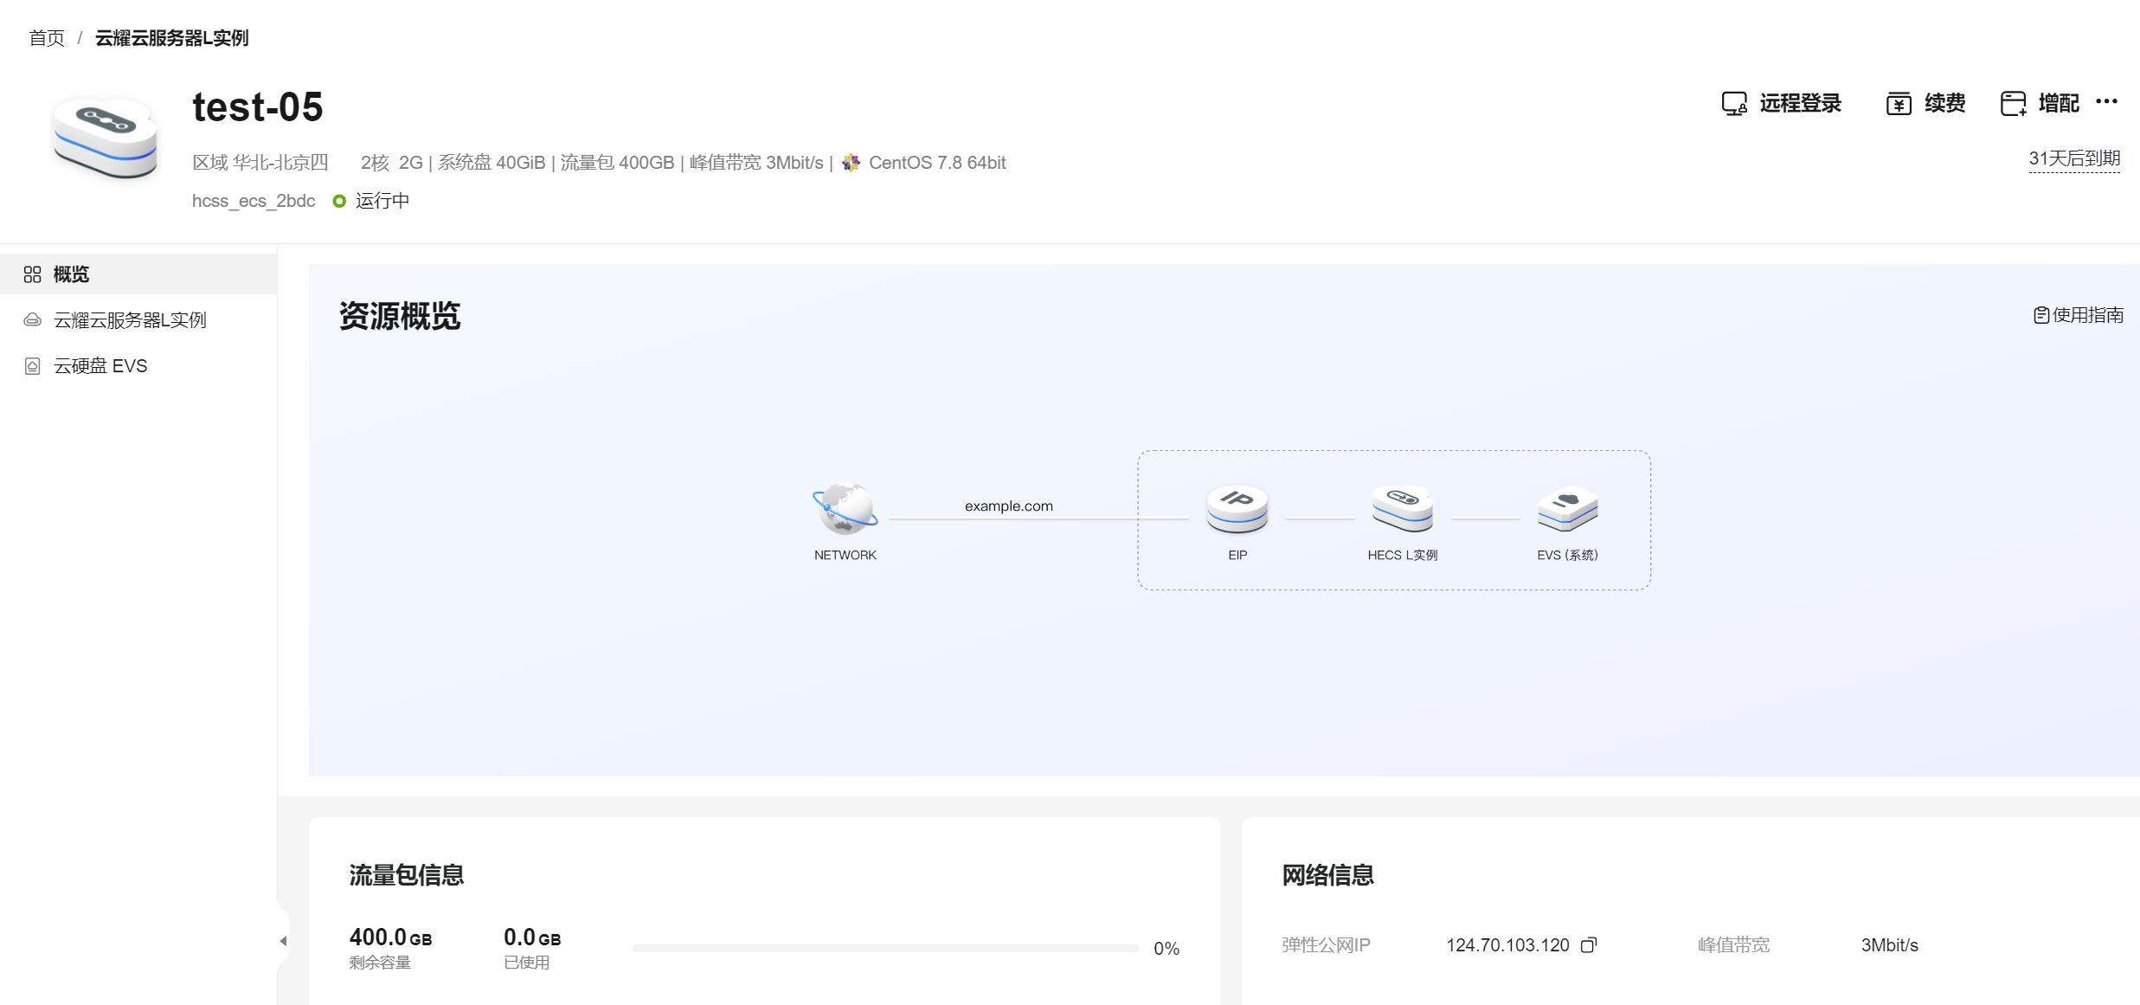Click the green running status indicator
2140x1005 pixels.
[339, 201]
